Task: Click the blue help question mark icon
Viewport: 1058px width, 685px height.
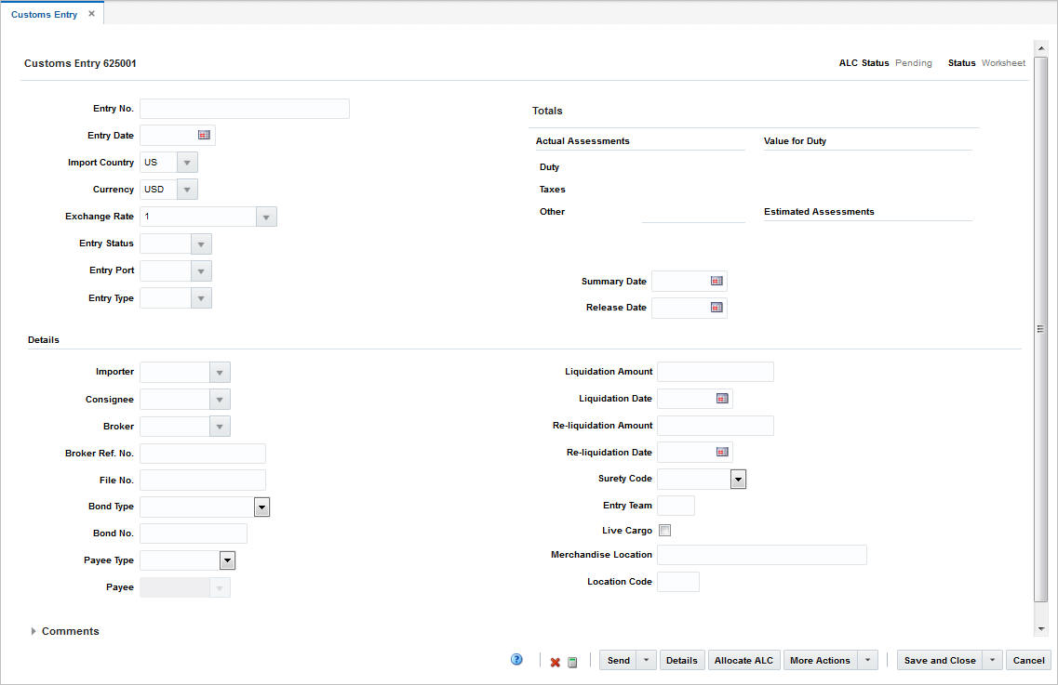Action: pyautogui.click(x=516, y=659)
